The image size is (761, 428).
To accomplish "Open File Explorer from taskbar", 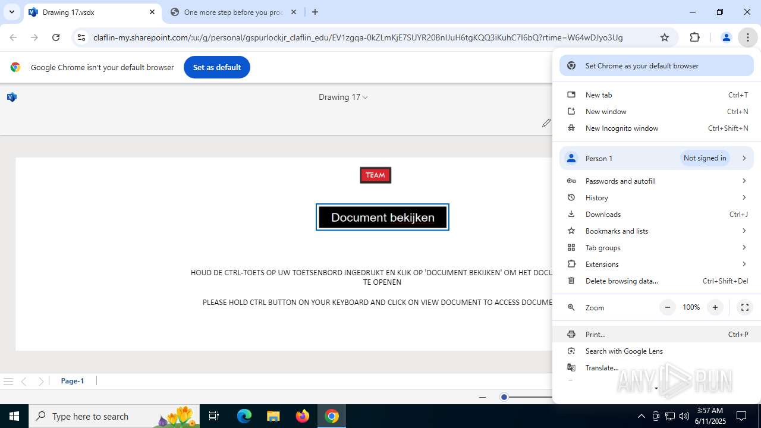I will tap(273, 416).
